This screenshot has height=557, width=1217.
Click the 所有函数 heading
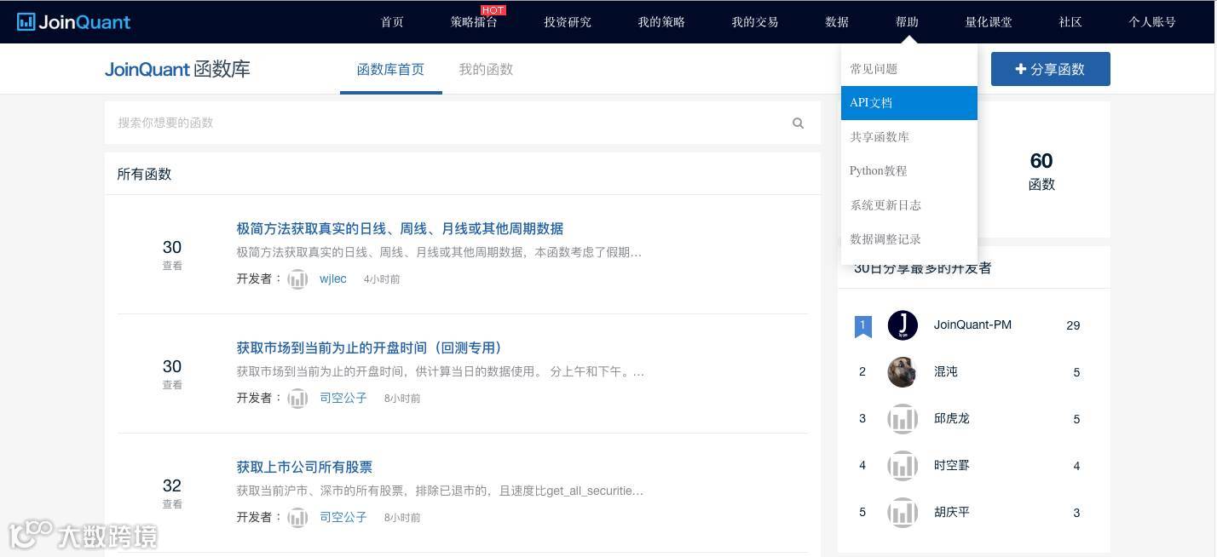tap(144, 175)
